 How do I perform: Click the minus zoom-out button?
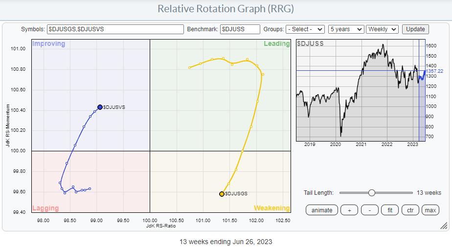(x=369, y=210)
